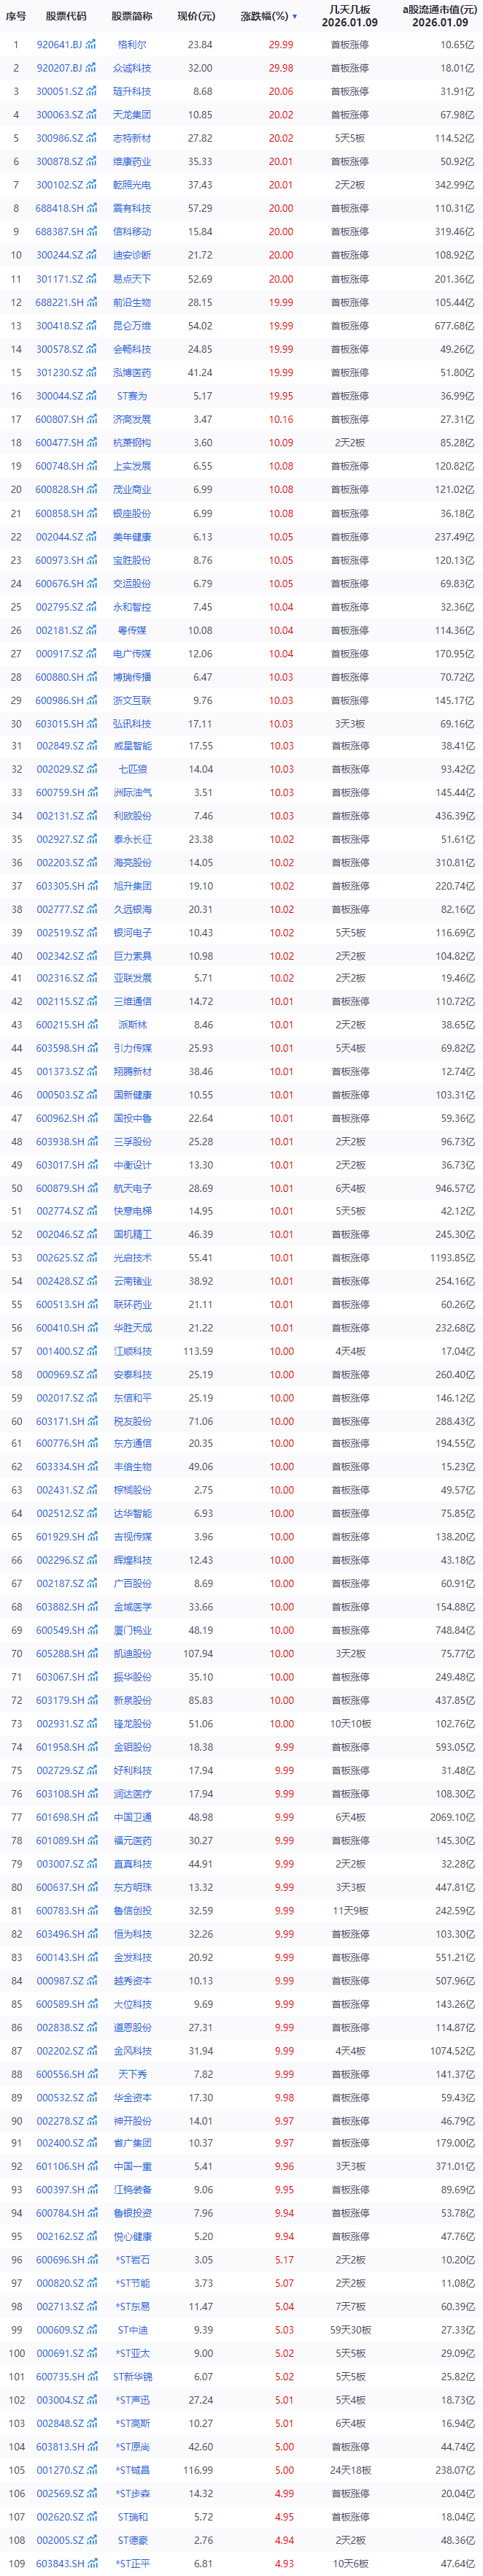Open stock code link 300418.SZ
This screenshot has height=2576, width=483.
(60, 326)
